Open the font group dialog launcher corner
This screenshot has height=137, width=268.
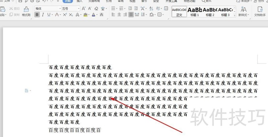click(x=108, y=19)
